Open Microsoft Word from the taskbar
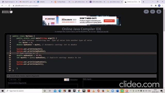165x93 pixels. click(117, 91)
